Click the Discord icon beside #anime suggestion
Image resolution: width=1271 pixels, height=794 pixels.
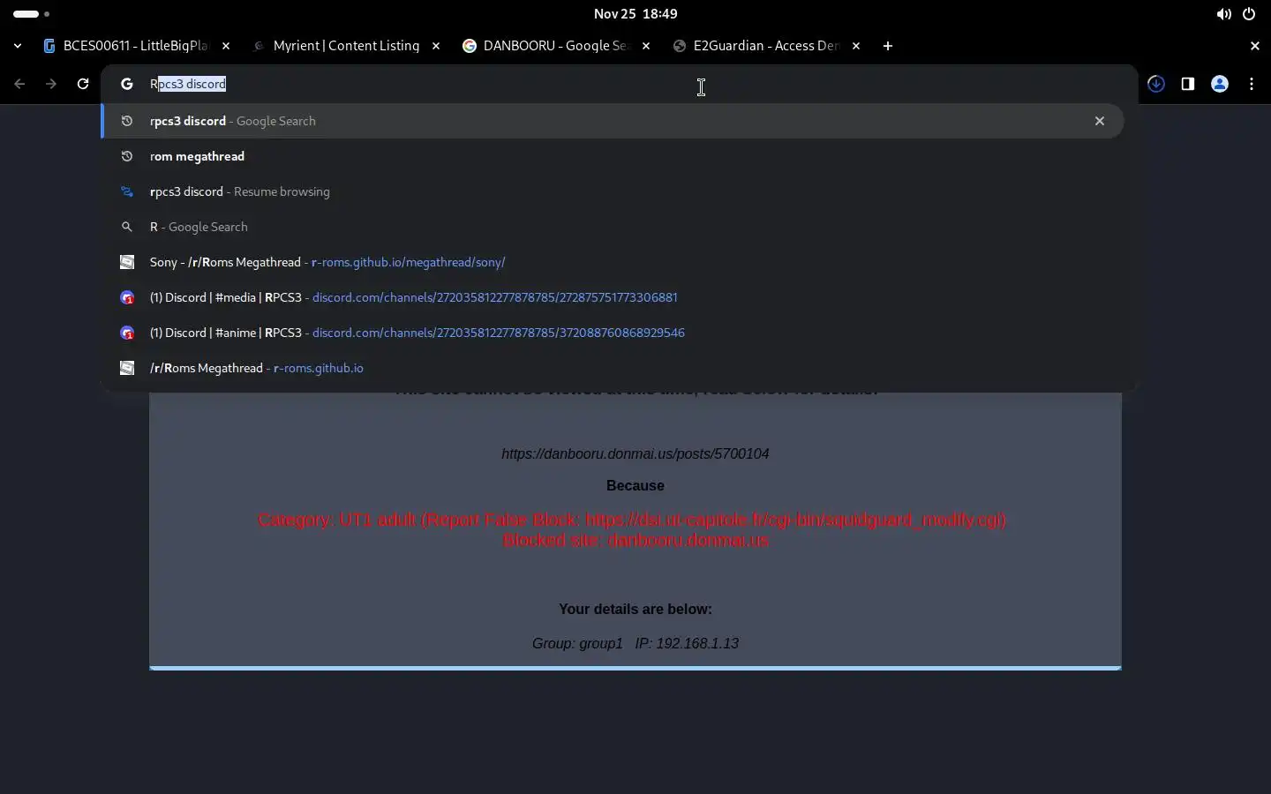tap(127, 333)
